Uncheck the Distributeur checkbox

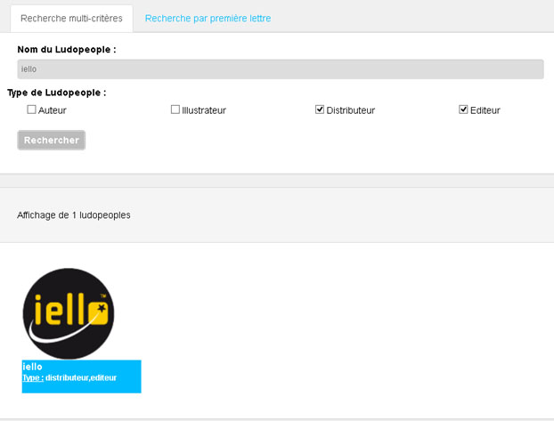(x=320, y=109)
